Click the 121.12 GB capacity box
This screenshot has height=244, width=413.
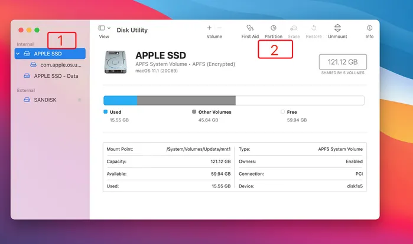coord(343,62)
